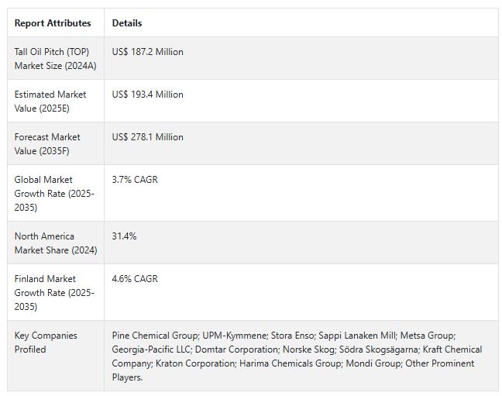Select the Key Companies Profiled label
This screenshot has width=502, height=396.
[46, 343]
